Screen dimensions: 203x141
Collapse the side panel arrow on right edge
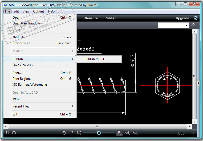(198, 83)
